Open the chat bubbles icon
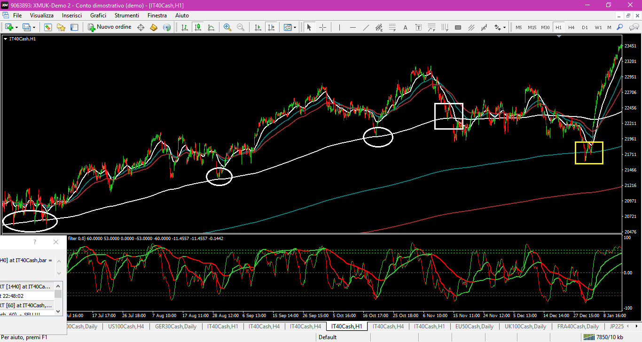Viewport: 642px width, 342px height. [x=633, y=27]
